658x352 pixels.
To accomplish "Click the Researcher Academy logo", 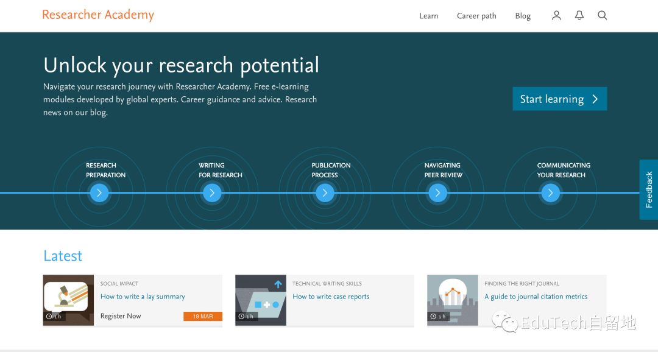I will pyautogui.click(x=97, y=15).
